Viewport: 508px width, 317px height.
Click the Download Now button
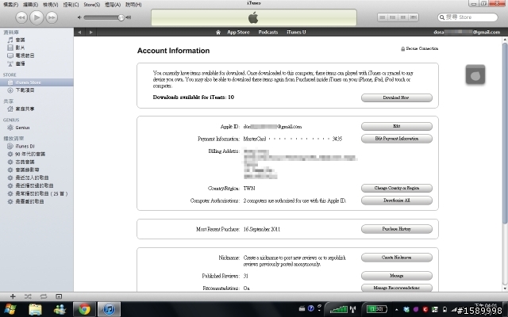[x=397, y=97]
